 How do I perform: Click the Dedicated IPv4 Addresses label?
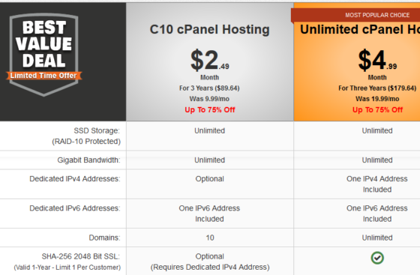coord(75,178)
